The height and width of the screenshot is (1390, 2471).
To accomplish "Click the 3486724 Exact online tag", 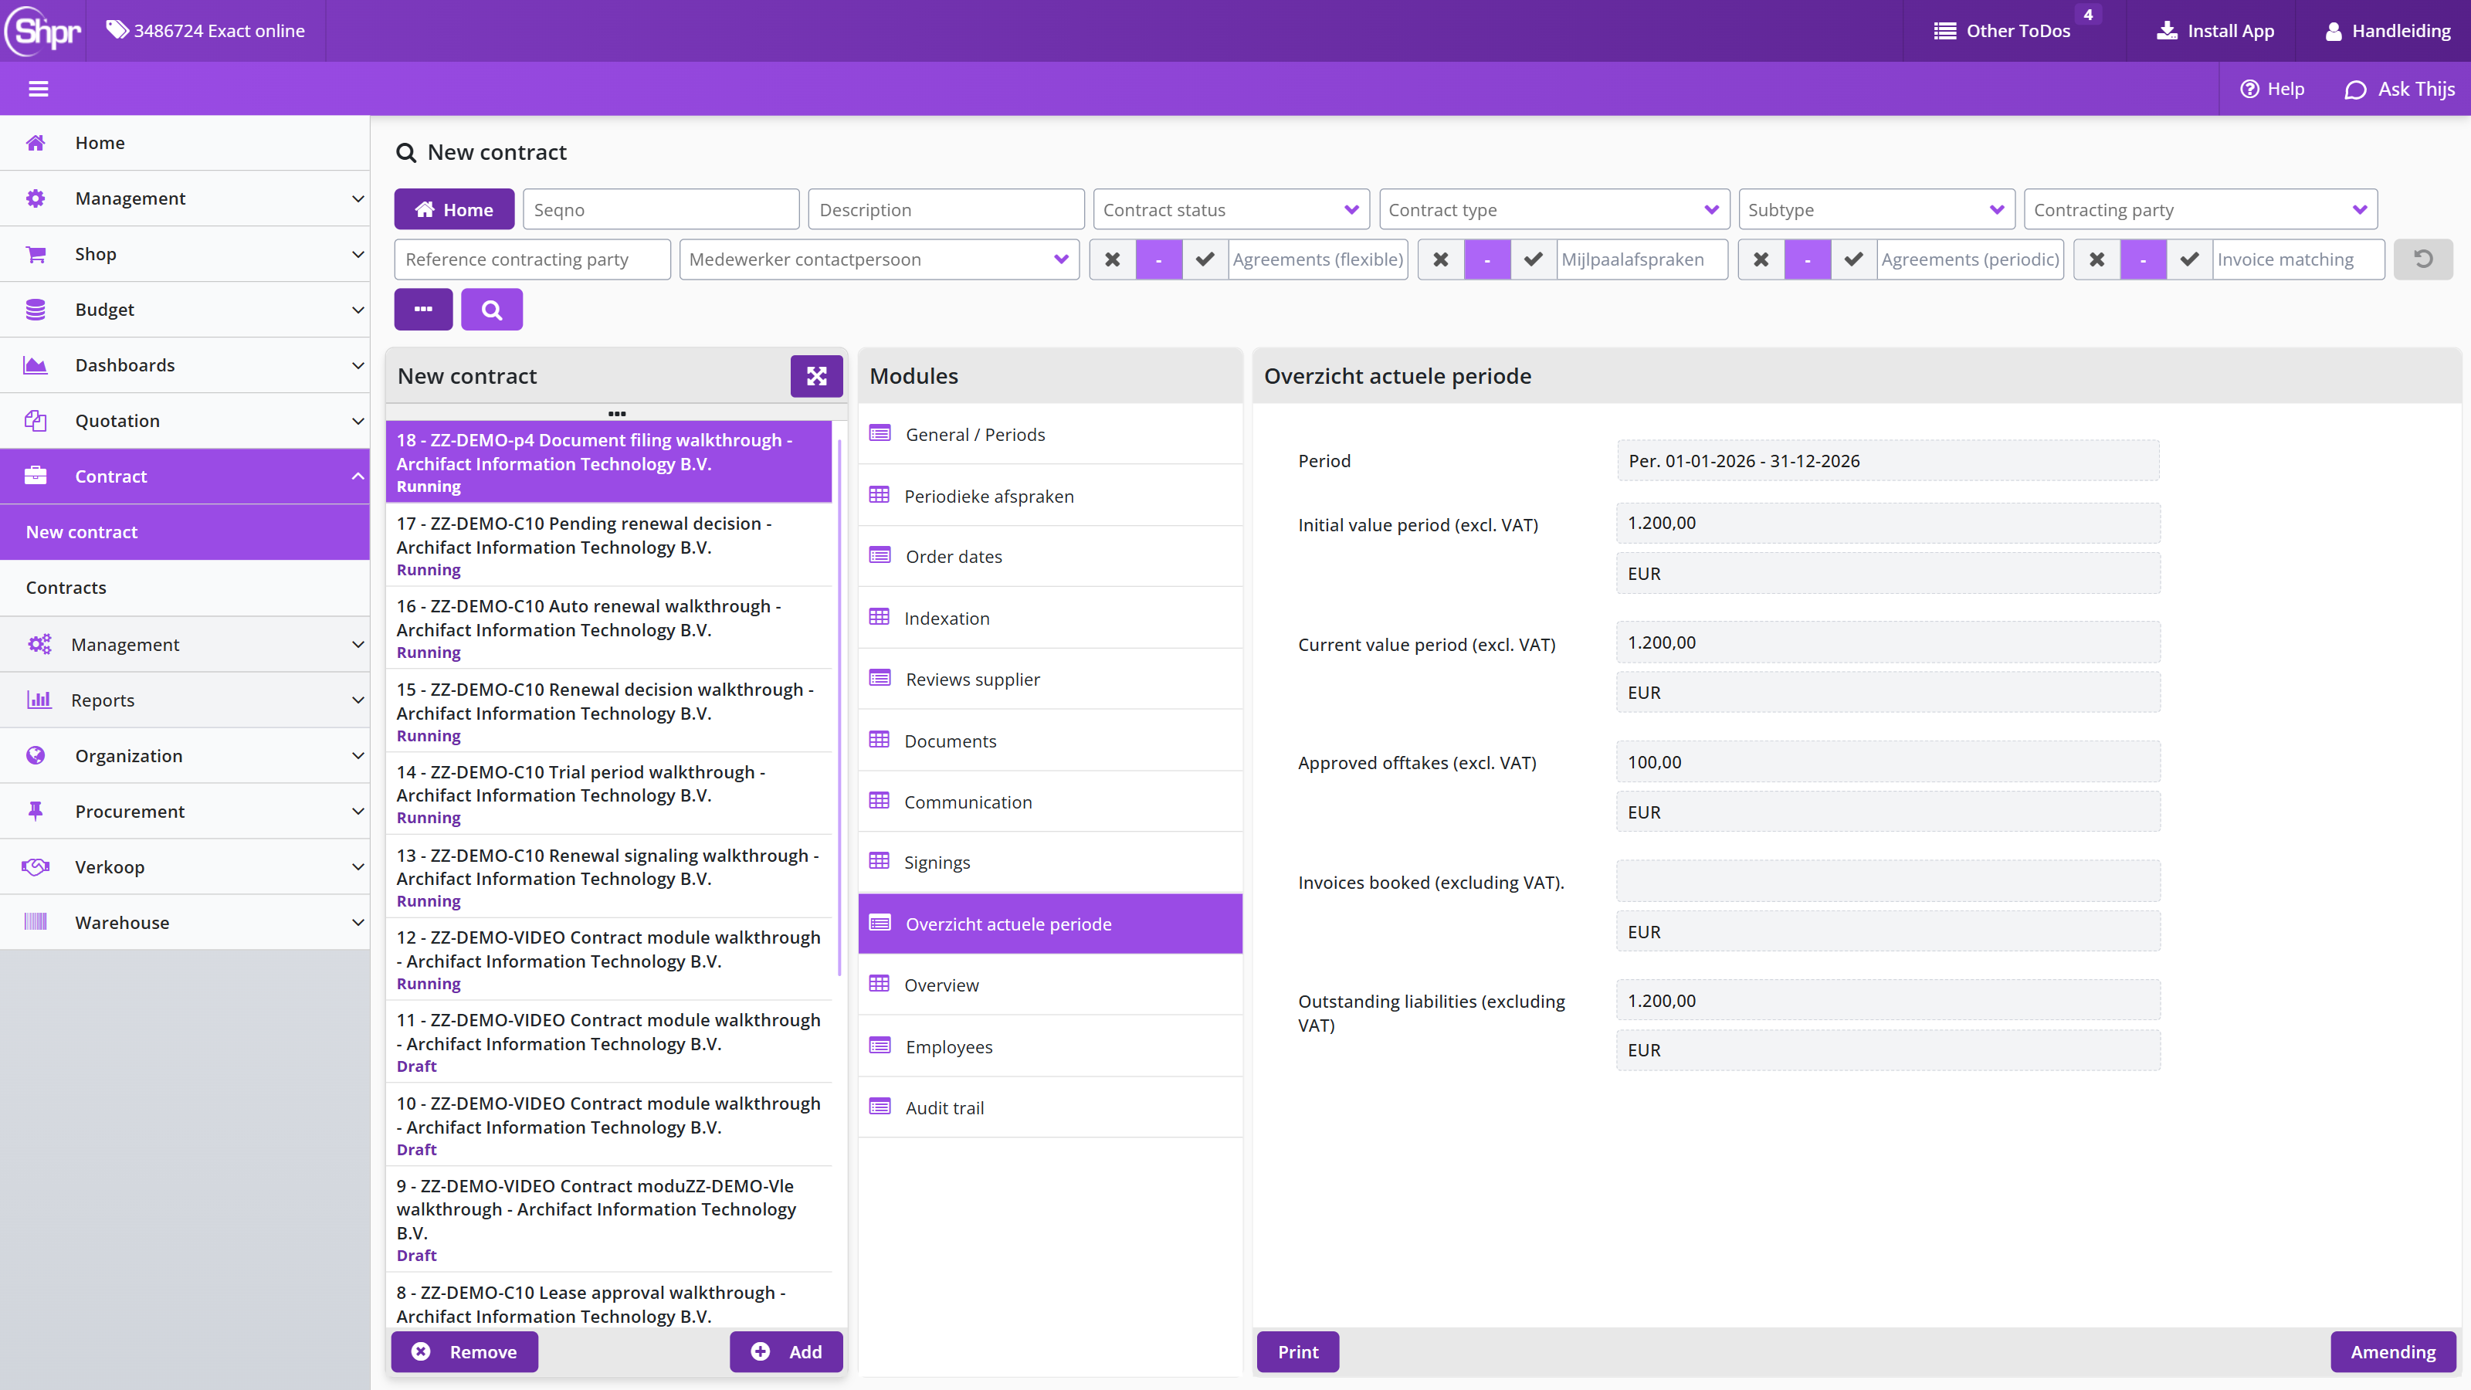I will pyautogui.click(x=205, y=31).
